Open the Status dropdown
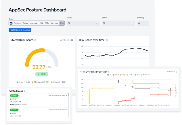The image size is (182, 125). [118, 23]
